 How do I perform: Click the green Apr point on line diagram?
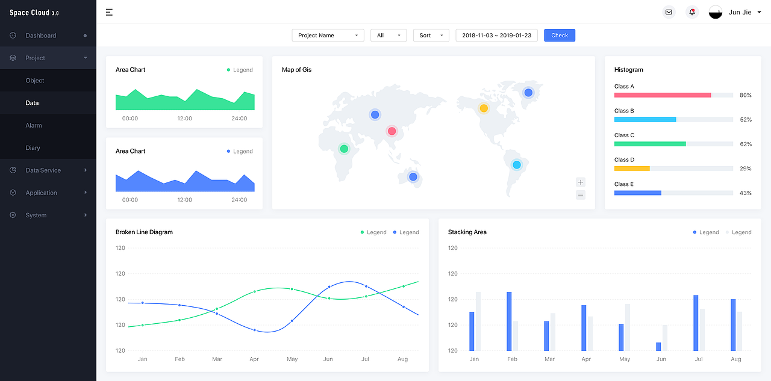point(254,291)
